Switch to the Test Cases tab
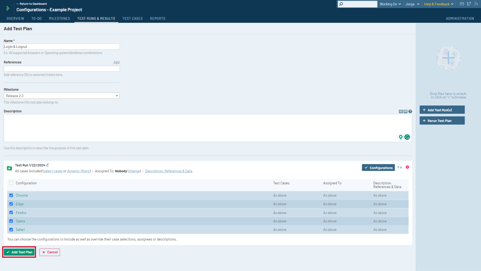Screen dimensions: 481x271 click(x=133, y=18)
